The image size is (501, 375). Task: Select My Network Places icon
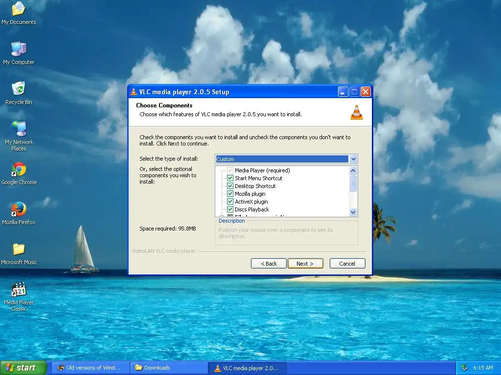pyautogui.click(x=19, y=136)
